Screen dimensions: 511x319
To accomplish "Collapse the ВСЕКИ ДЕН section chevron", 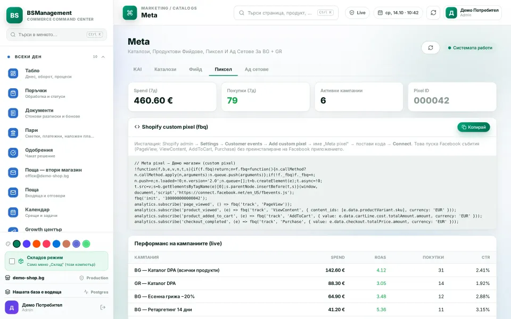I will click(x=103, y=57).
